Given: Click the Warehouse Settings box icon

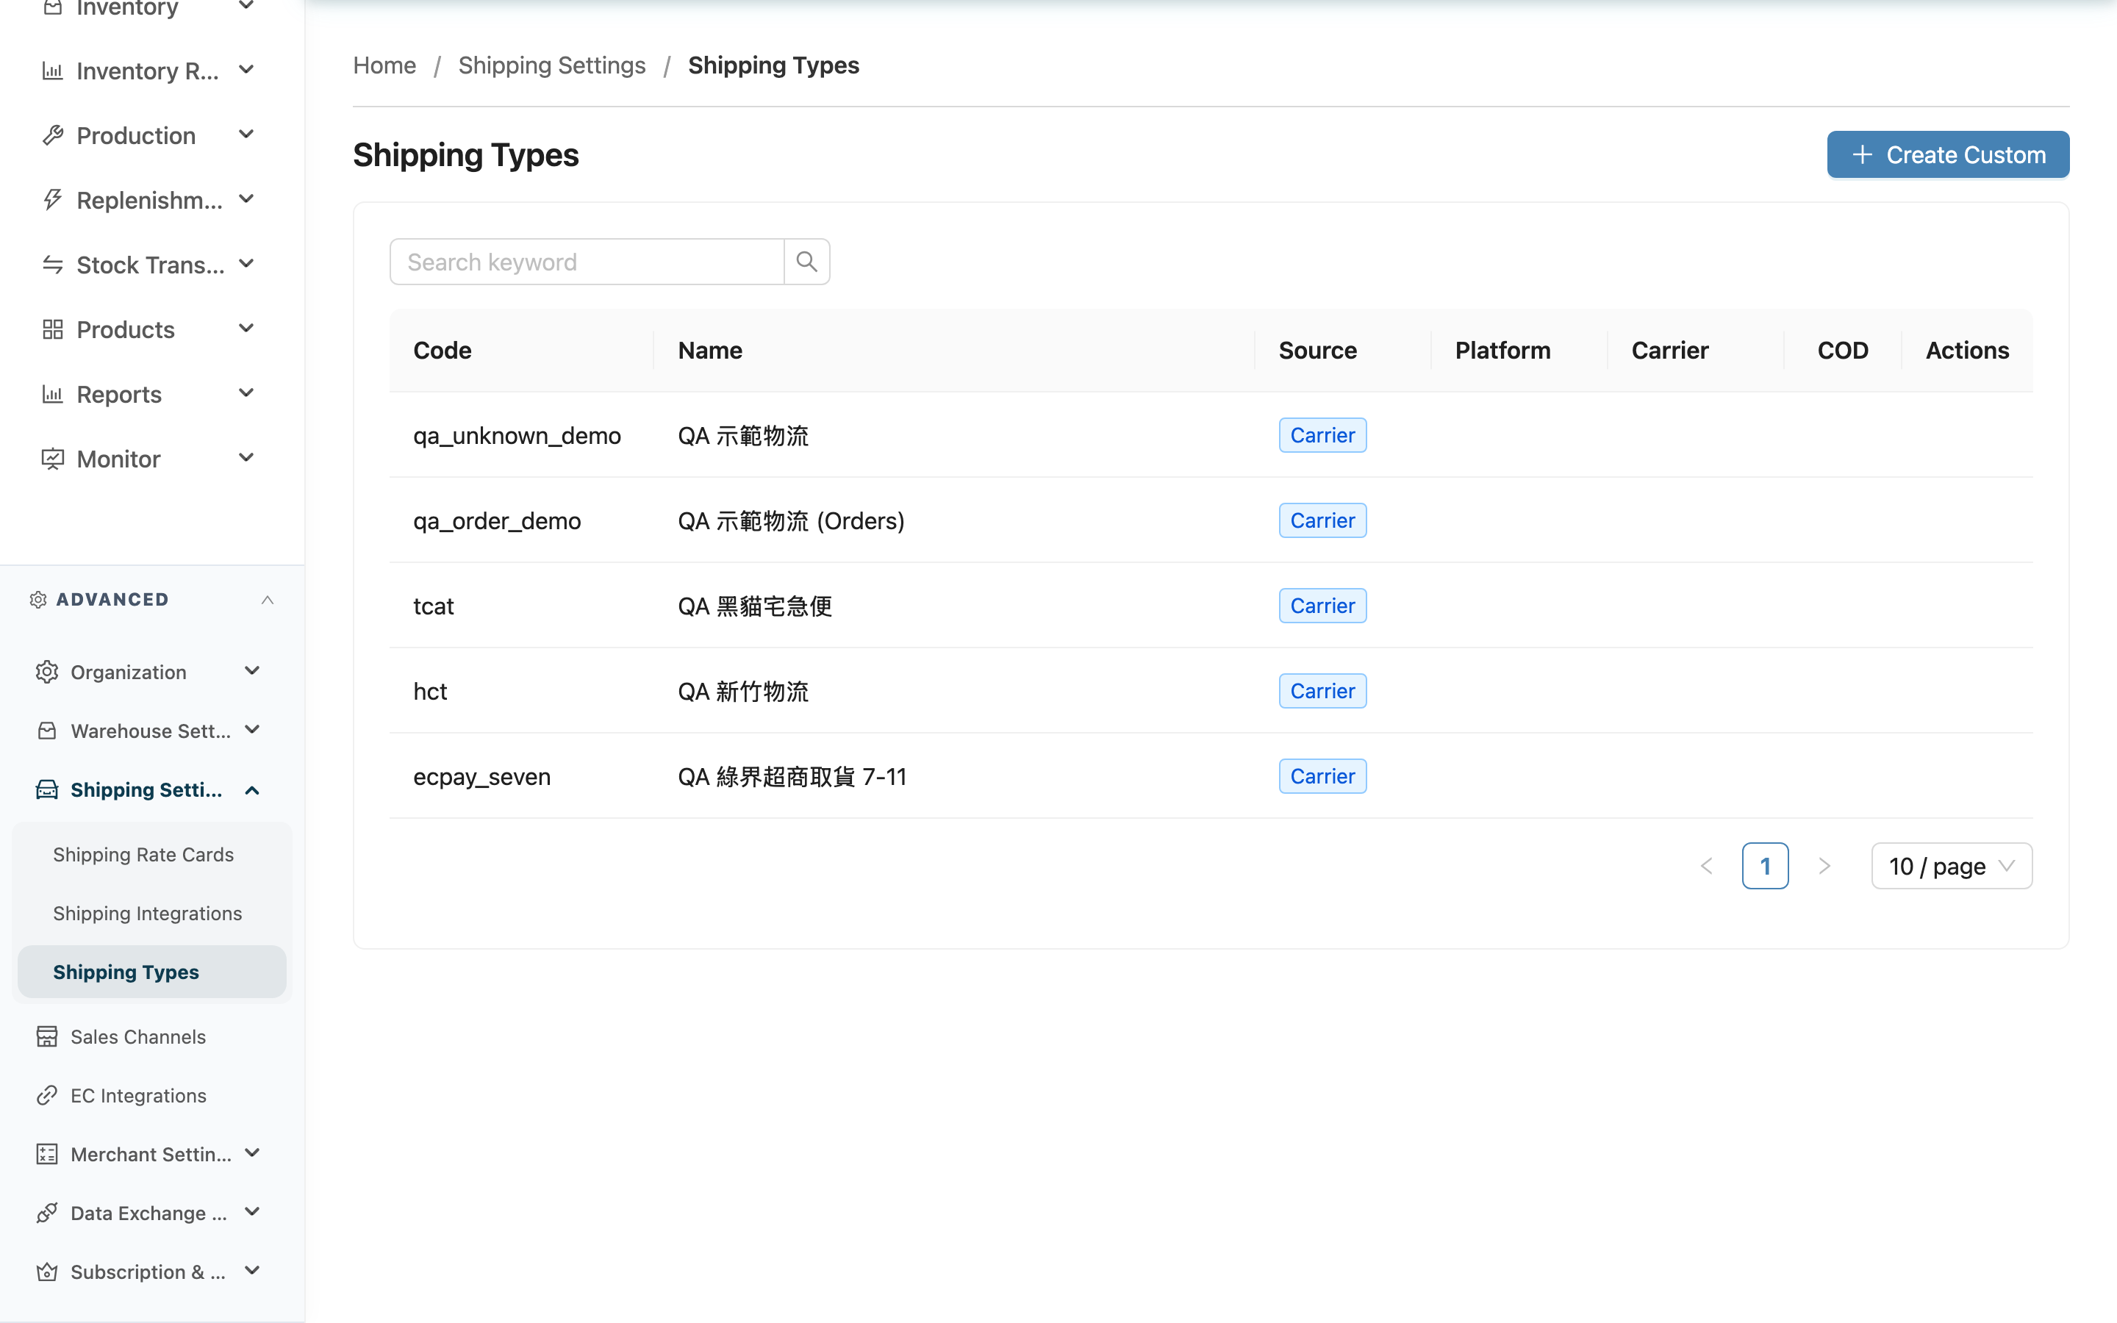Looking at the screenshot, I should [x=47, y=731].
